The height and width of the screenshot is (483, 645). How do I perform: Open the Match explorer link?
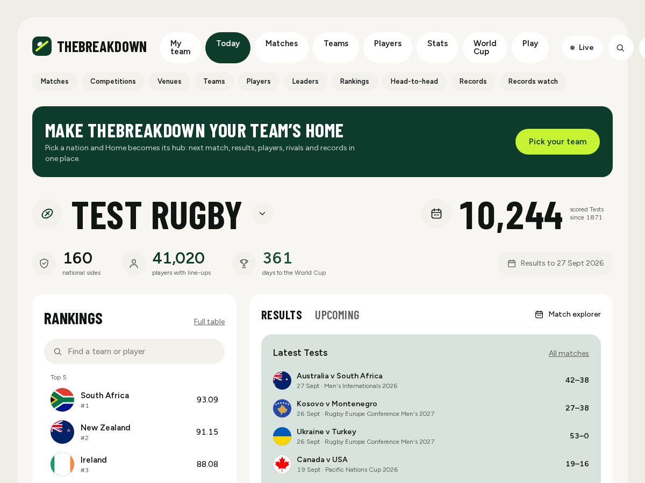point(568,314)
